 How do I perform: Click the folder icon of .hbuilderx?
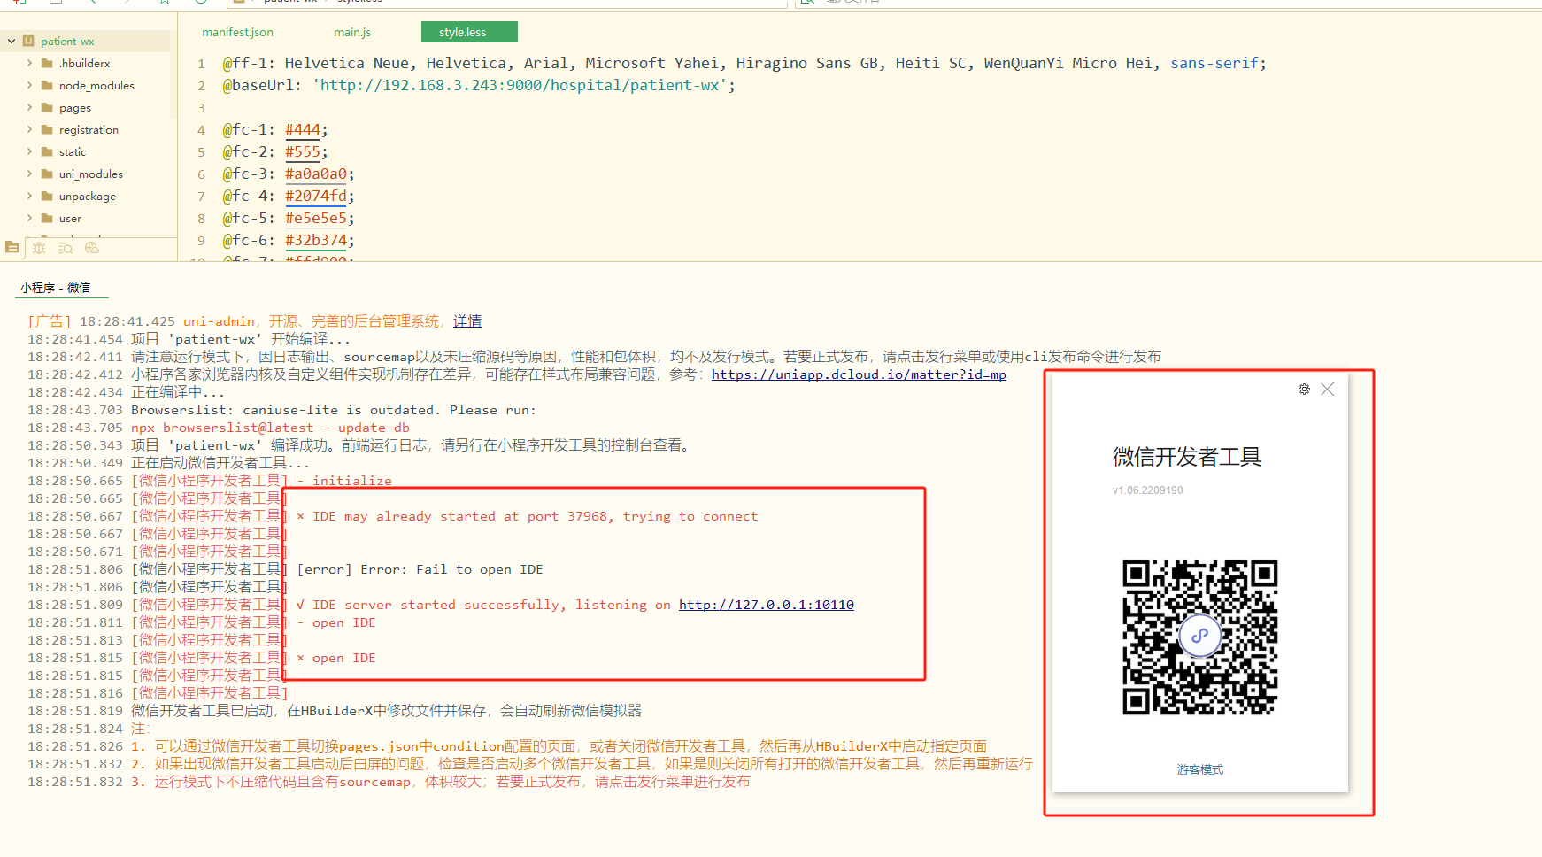pyautogui.click(x=47, y=63)
